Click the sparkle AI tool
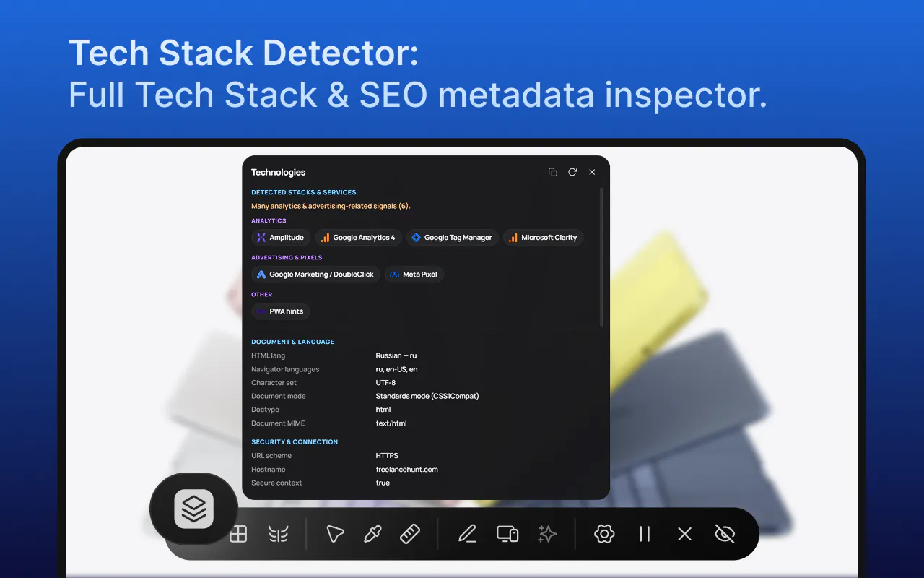Viewport: 924px width, 578px height. coord(547,534)
